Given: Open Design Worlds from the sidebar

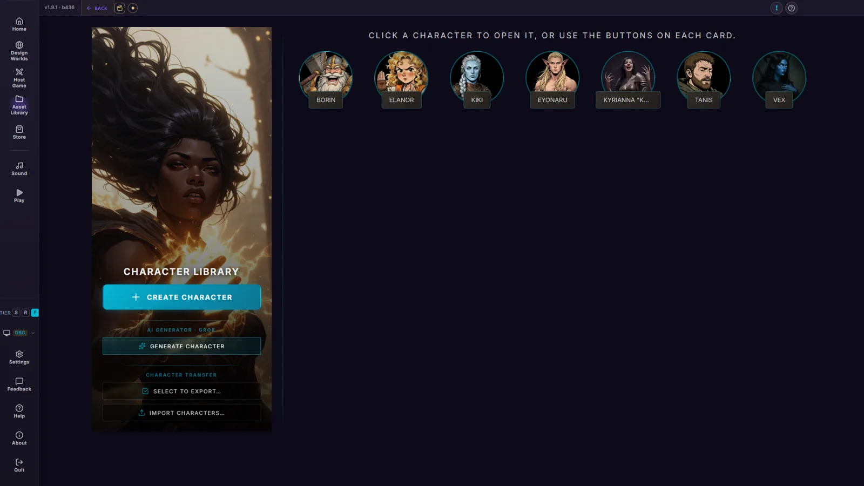Looking at the screenshot, I should (19, 51).
